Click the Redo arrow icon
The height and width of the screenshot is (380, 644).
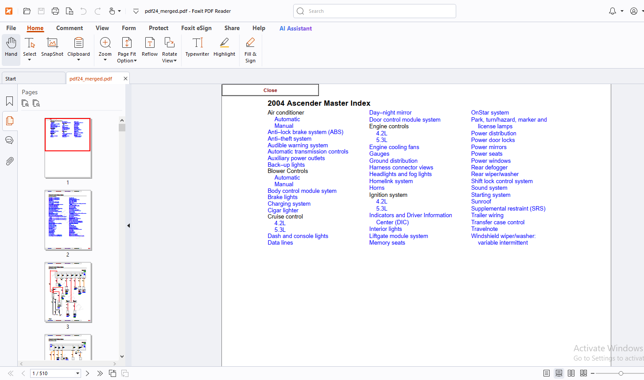tap(97, 11)
